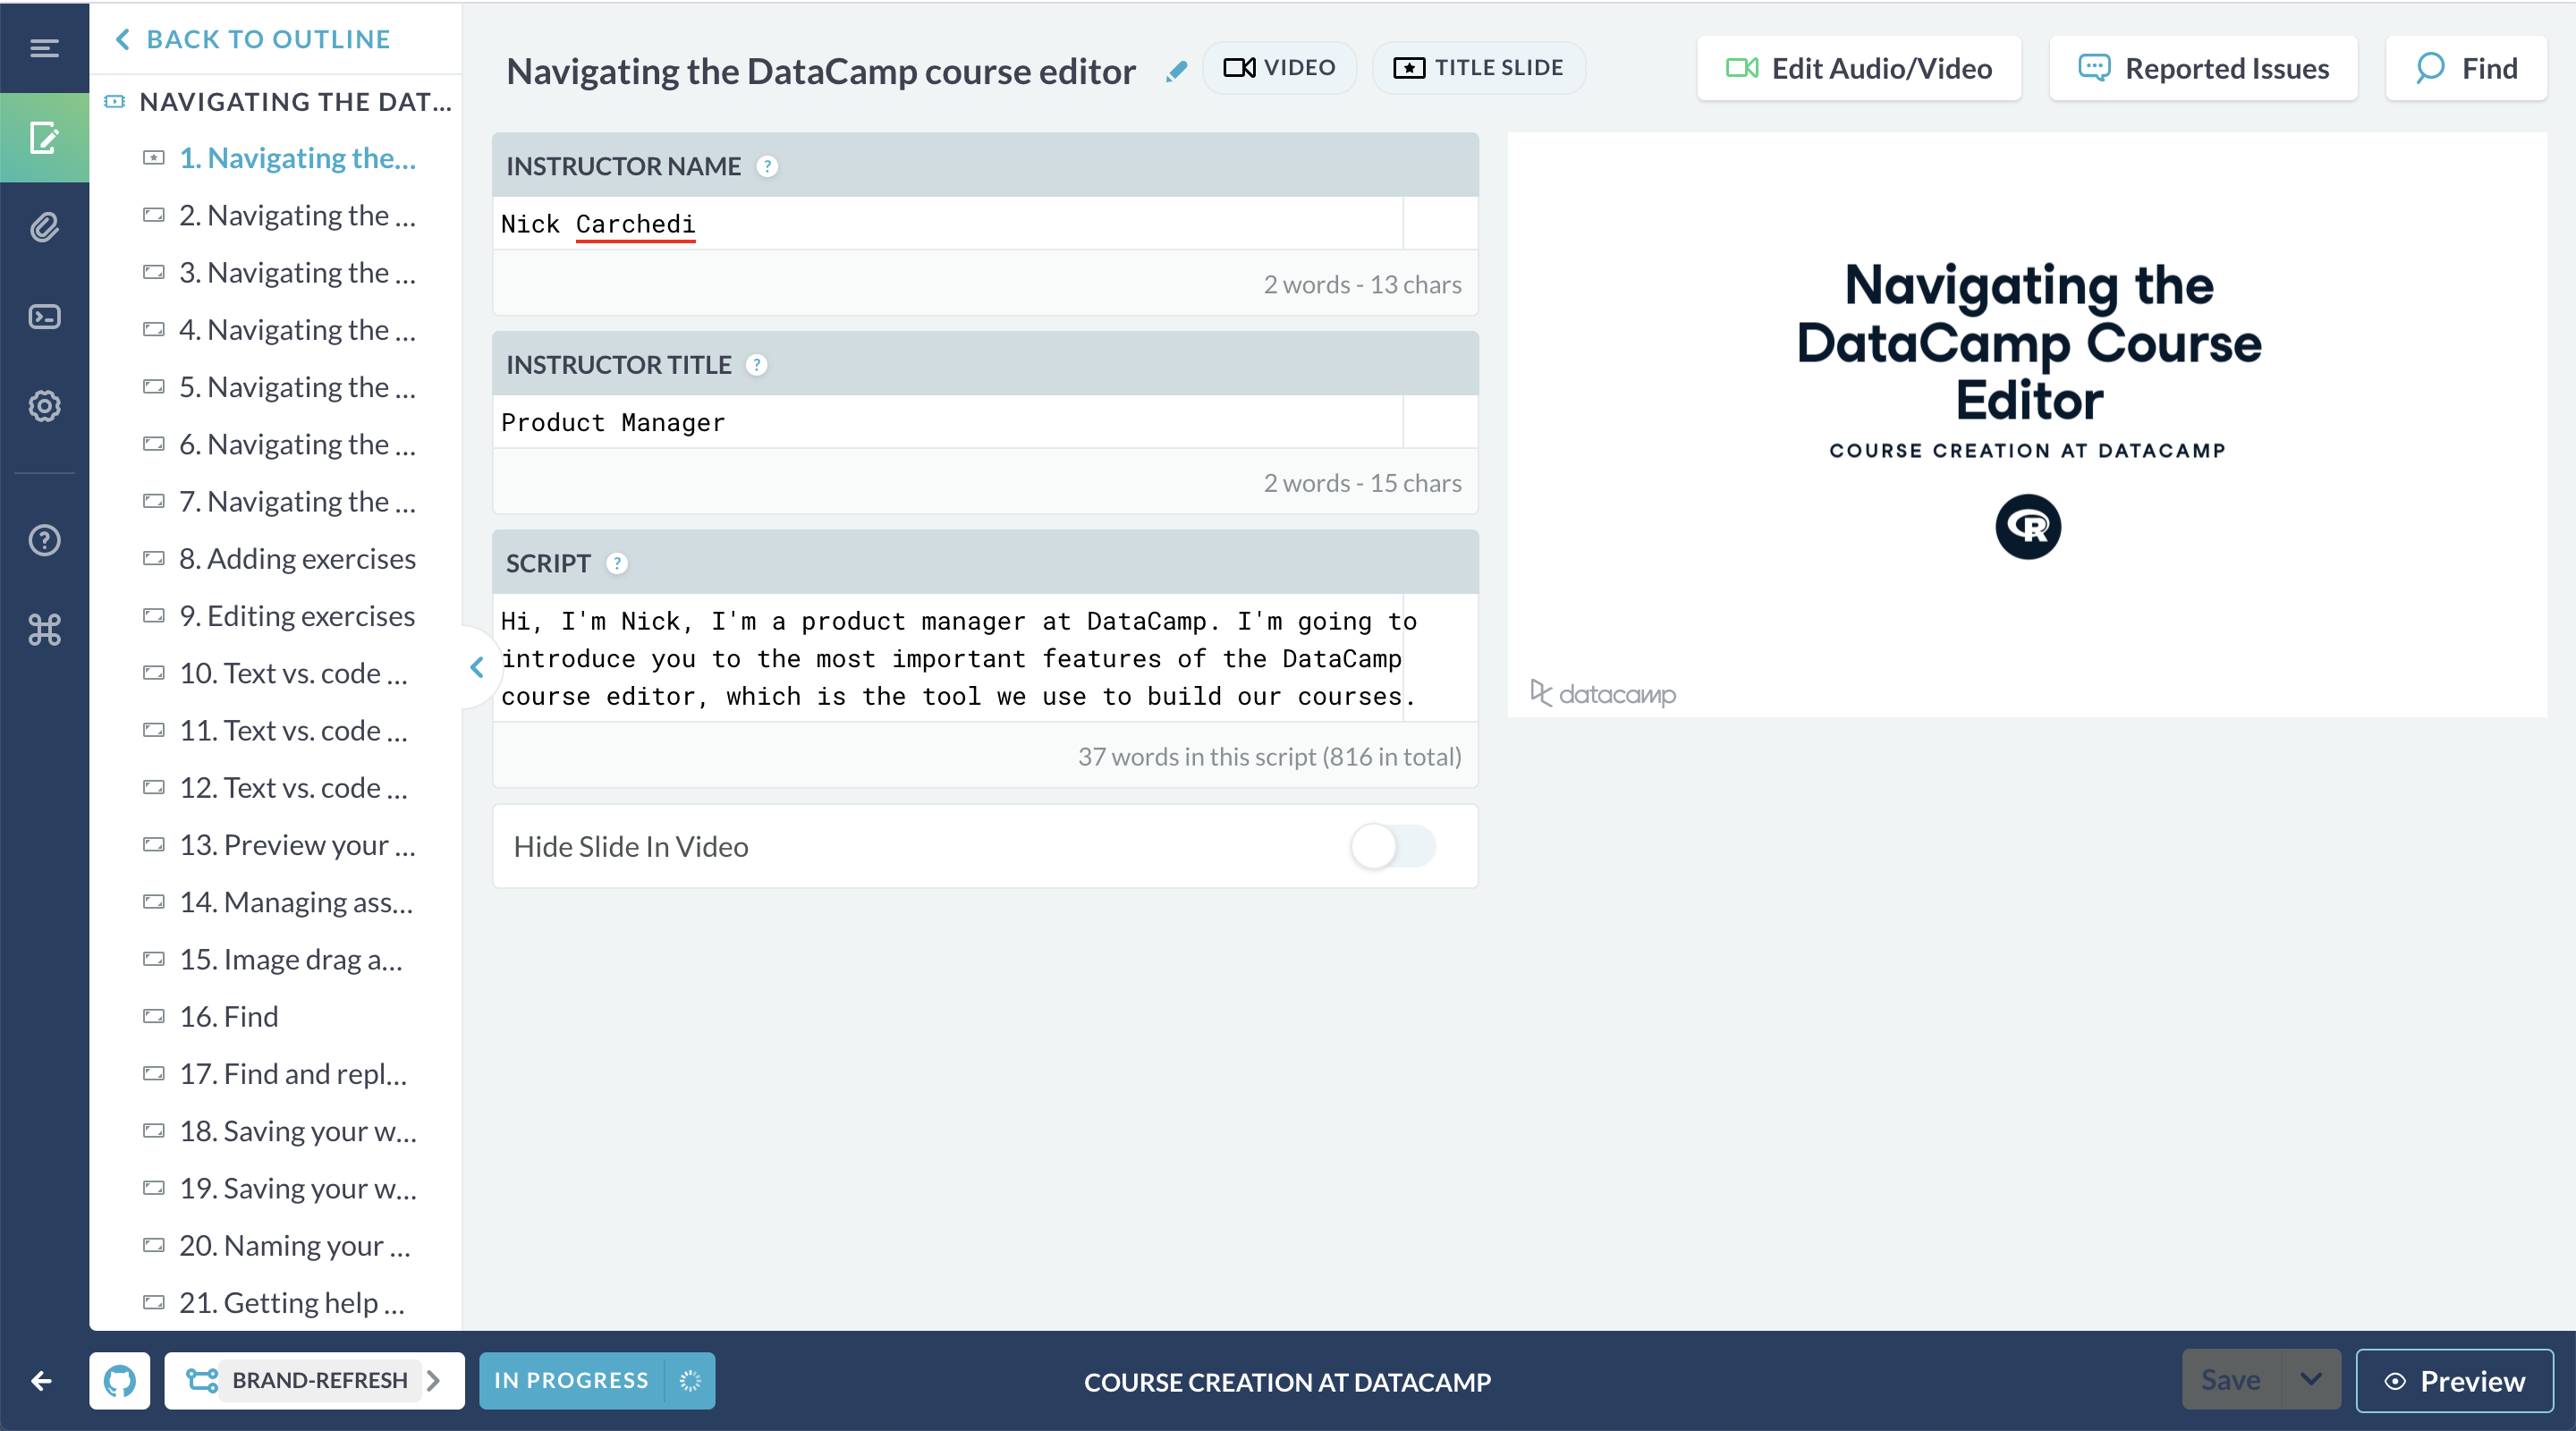Click the Preview button
This screenshot has width=2576, height=1431.
[x=2454, y=1380]
